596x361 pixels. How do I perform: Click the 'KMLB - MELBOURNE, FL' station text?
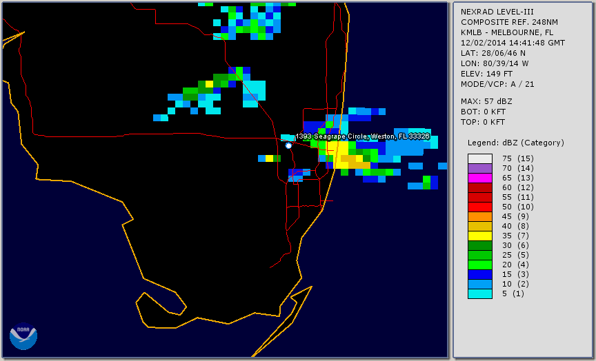coord(507,32)
